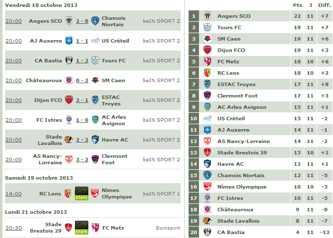The width and height of the screenshot is (333, 238).
Task: Click the 20:30 time for Brestois match
Action: pos(13,228)
